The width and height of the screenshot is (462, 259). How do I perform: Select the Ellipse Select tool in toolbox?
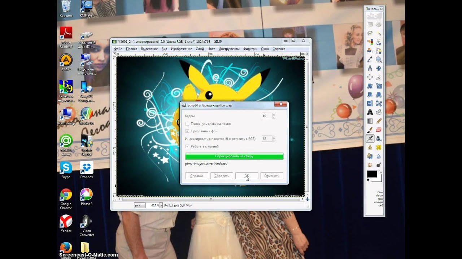(x=379, y=24)
